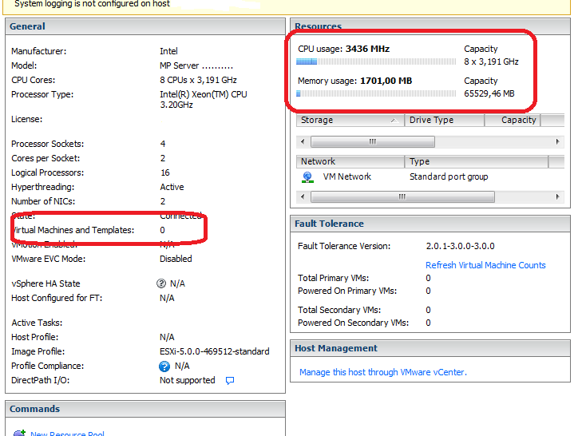Click the network list left scroll arrow
Image resolution: width=582 pixels, height=436 pixels.
pos(303,196)
